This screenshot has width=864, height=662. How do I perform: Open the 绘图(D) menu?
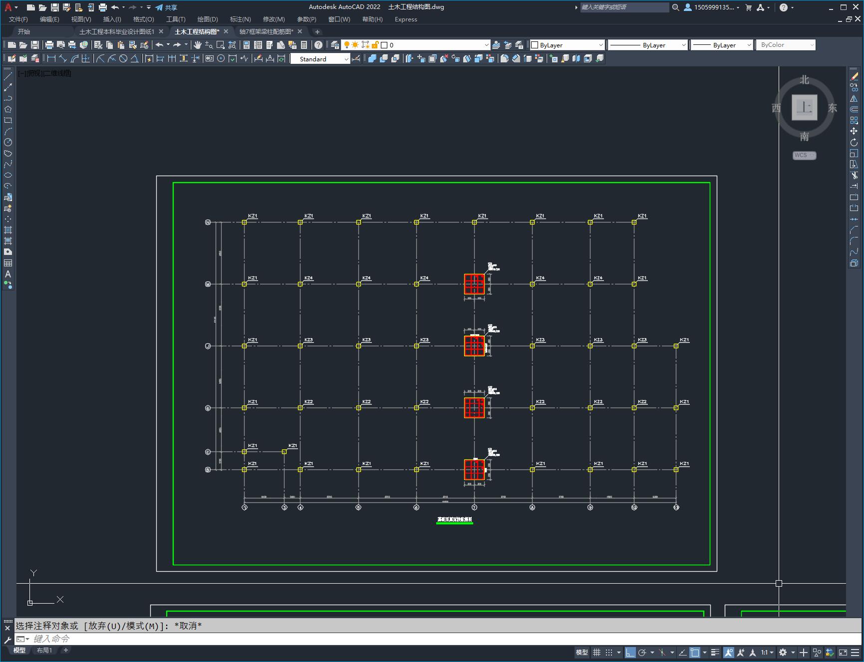click(208, 19)
